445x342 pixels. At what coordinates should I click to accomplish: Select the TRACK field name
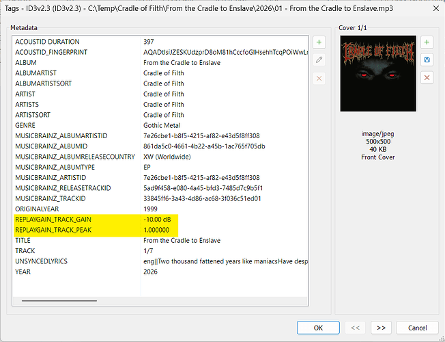(25, 251)
